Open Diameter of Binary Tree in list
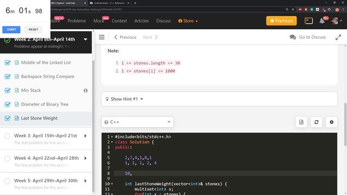Viewport: 347px width, 195px height. [x=44, y=104]
